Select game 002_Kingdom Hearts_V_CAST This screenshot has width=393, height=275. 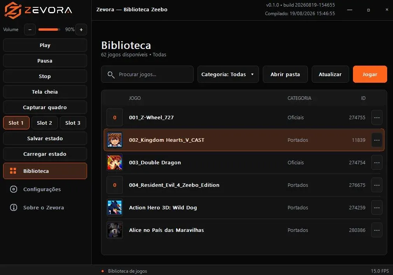244,140
